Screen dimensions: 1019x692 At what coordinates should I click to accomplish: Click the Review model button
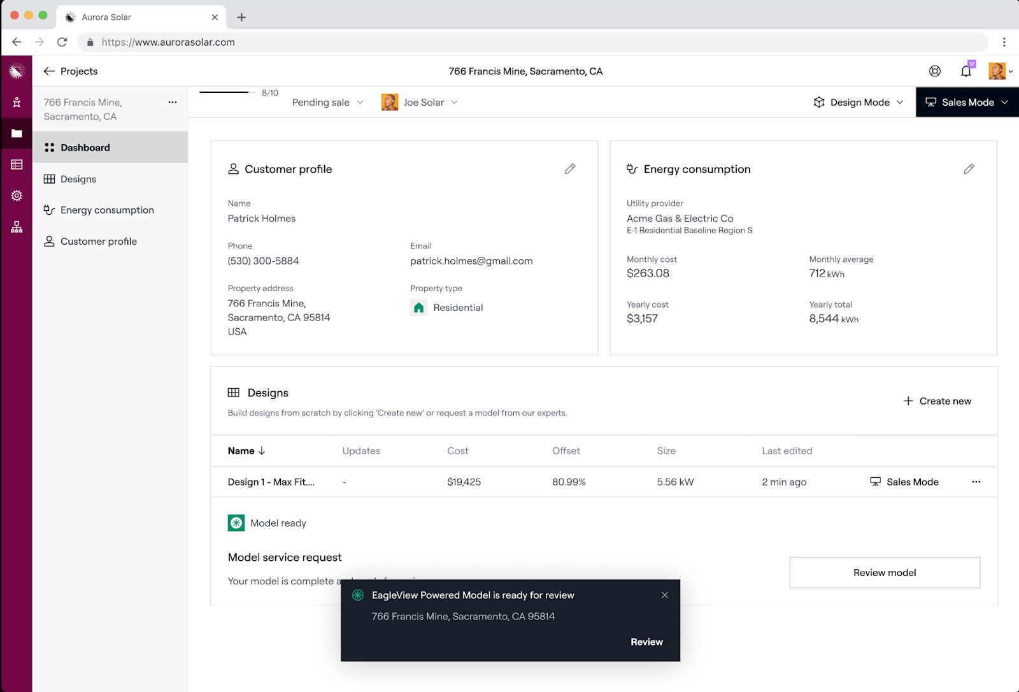pos(884,572)
